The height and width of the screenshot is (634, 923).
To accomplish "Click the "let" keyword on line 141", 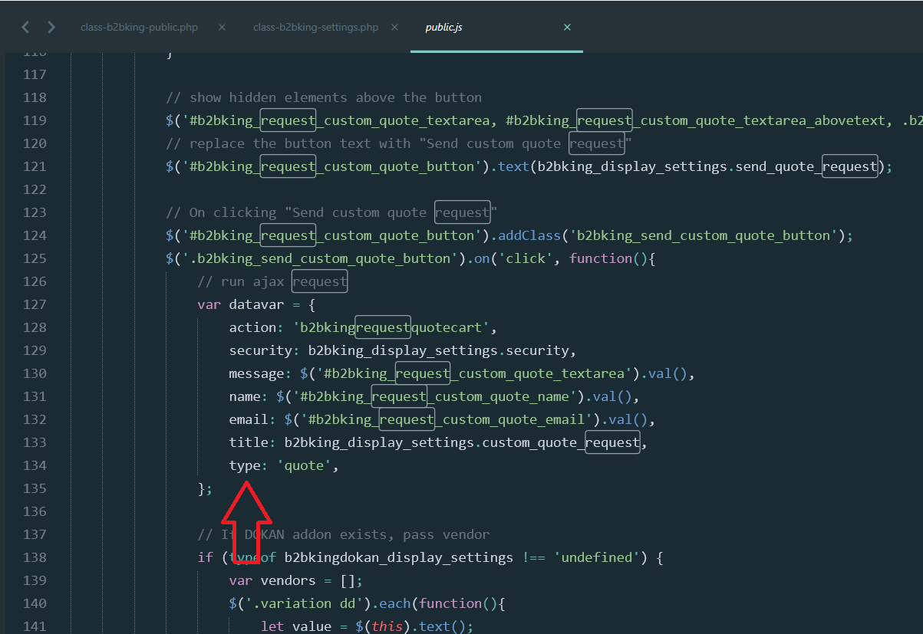I will click(x=272, y=626).
